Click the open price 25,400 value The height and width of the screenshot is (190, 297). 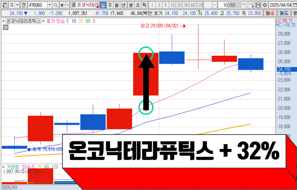click(211, 13)
